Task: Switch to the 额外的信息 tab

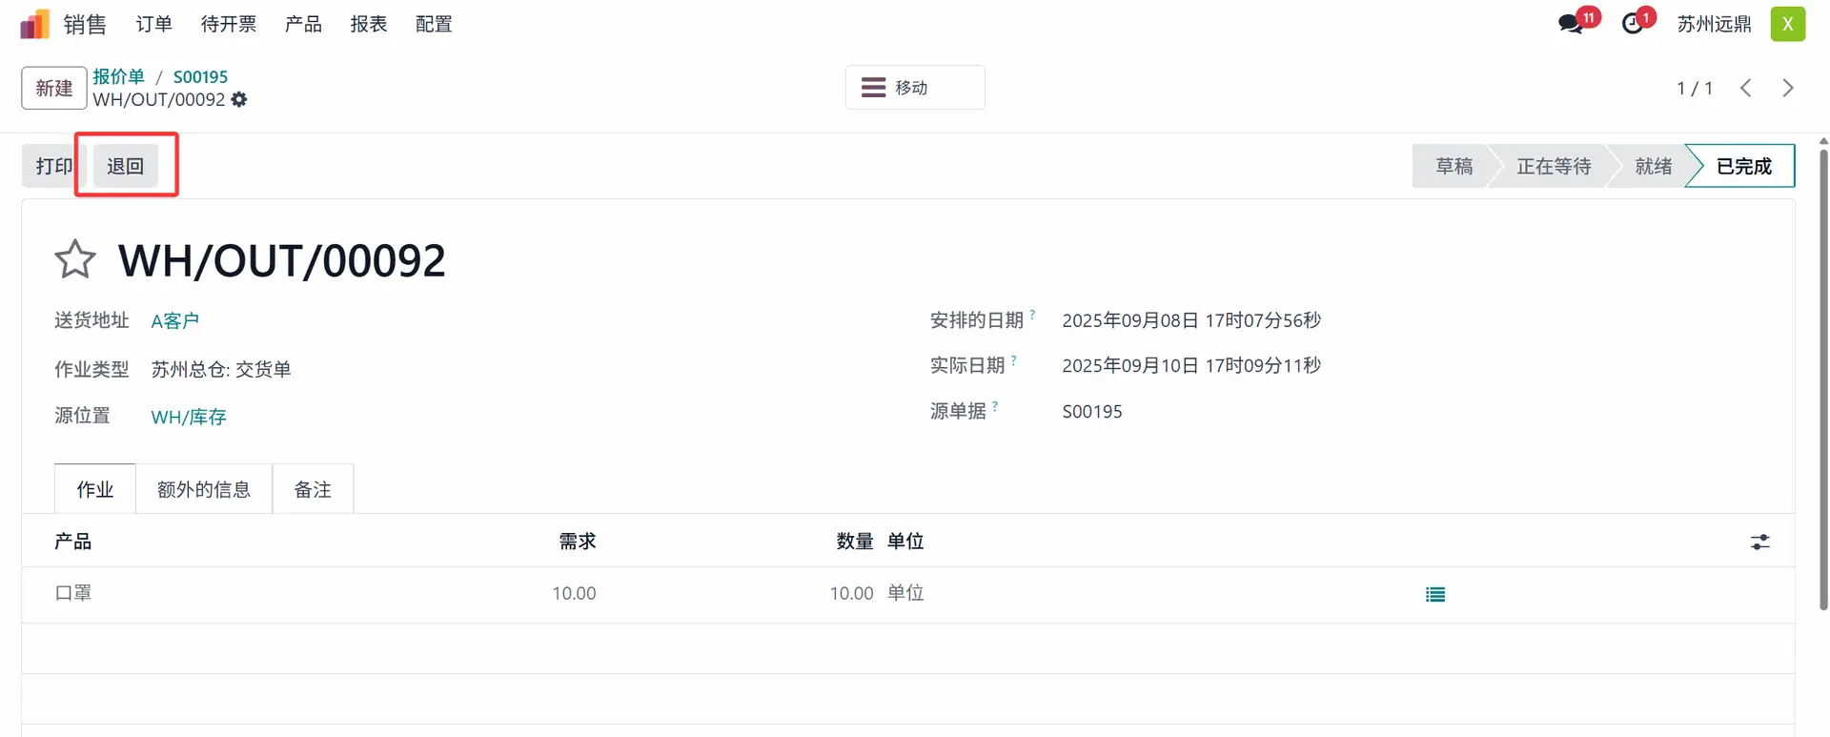Action: 204,489
